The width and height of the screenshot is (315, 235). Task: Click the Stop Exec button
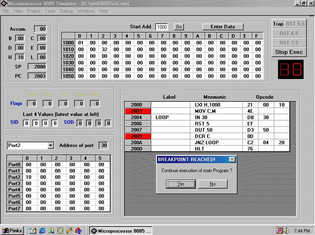[289, 52]
